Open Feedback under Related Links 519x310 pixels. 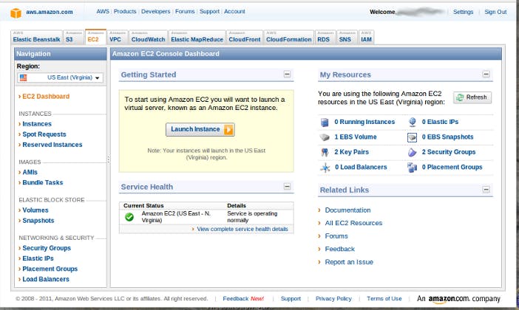coord(339,249)
